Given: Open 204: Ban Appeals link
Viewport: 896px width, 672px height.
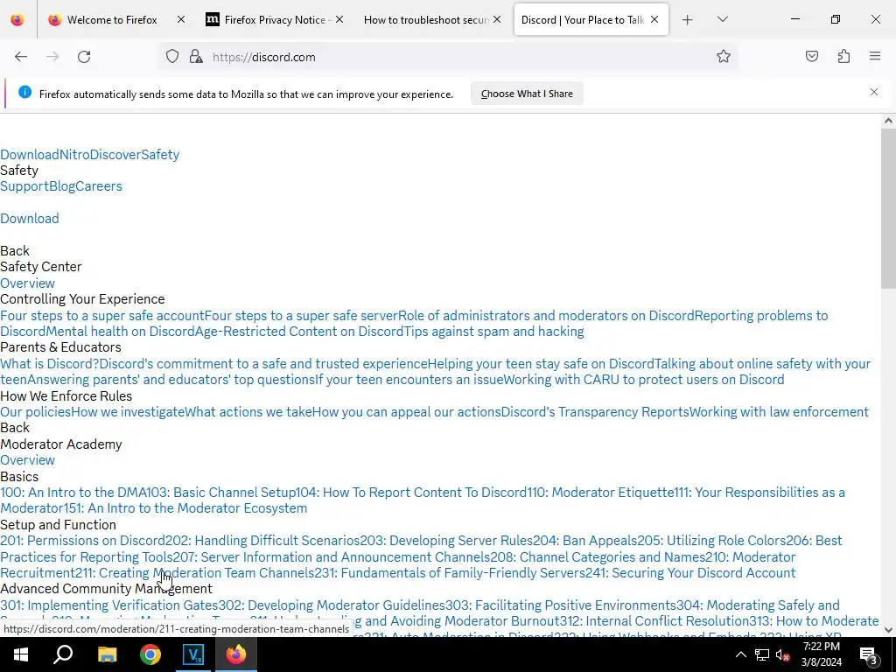Looking at the screenshot, I should pos(584,541).
